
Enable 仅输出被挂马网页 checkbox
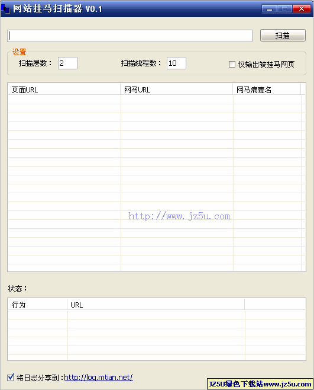click(x=232, y=65)
